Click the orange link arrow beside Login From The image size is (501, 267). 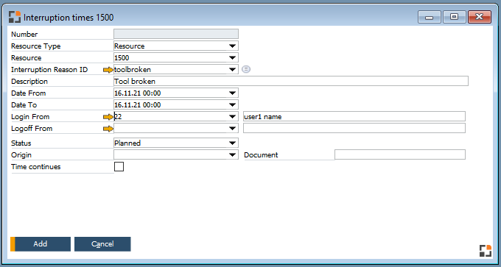click(108, 117)
